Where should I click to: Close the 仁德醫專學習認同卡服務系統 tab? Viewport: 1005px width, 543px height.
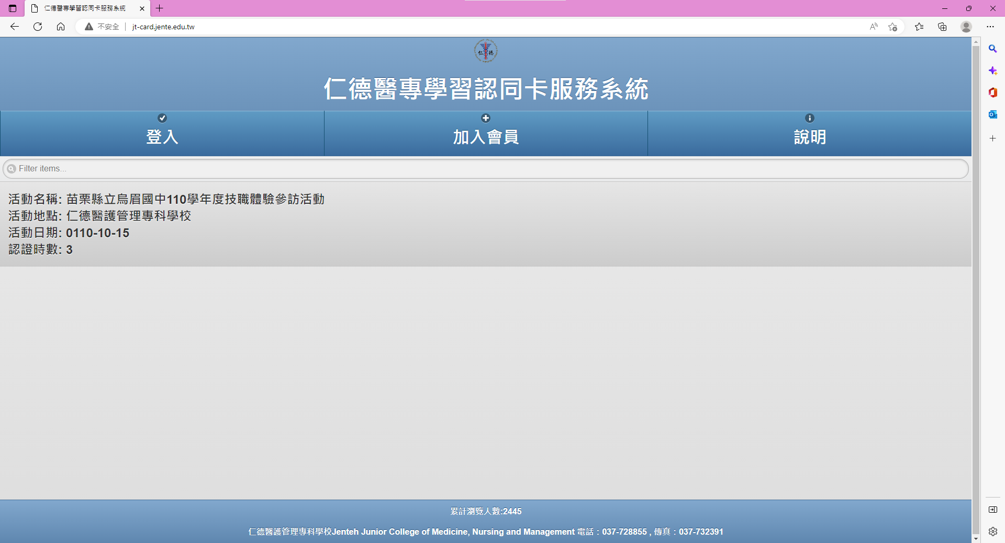pyautogui.click(x=142, y=8)
